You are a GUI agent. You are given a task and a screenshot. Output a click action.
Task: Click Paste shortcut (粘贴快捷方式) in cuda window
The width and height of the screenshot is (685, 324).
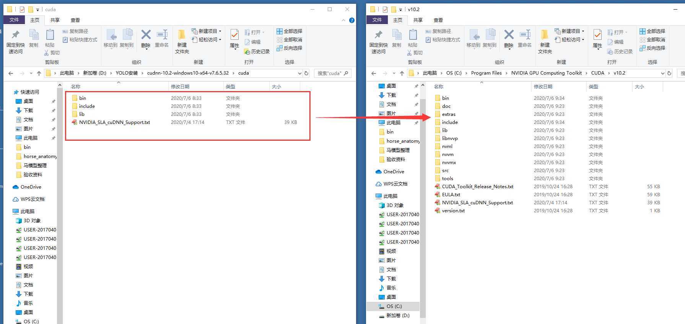(x=80, y=39)
